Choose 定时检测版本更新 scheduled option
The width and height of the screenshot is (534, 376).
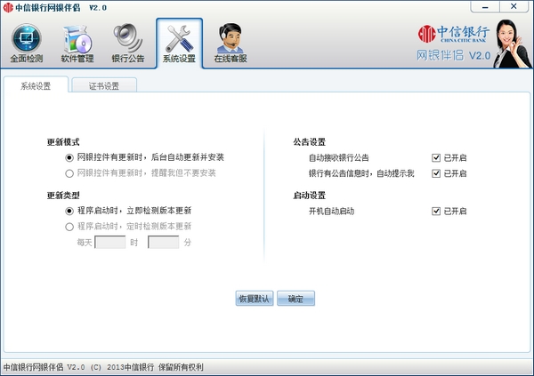(69, 227)
